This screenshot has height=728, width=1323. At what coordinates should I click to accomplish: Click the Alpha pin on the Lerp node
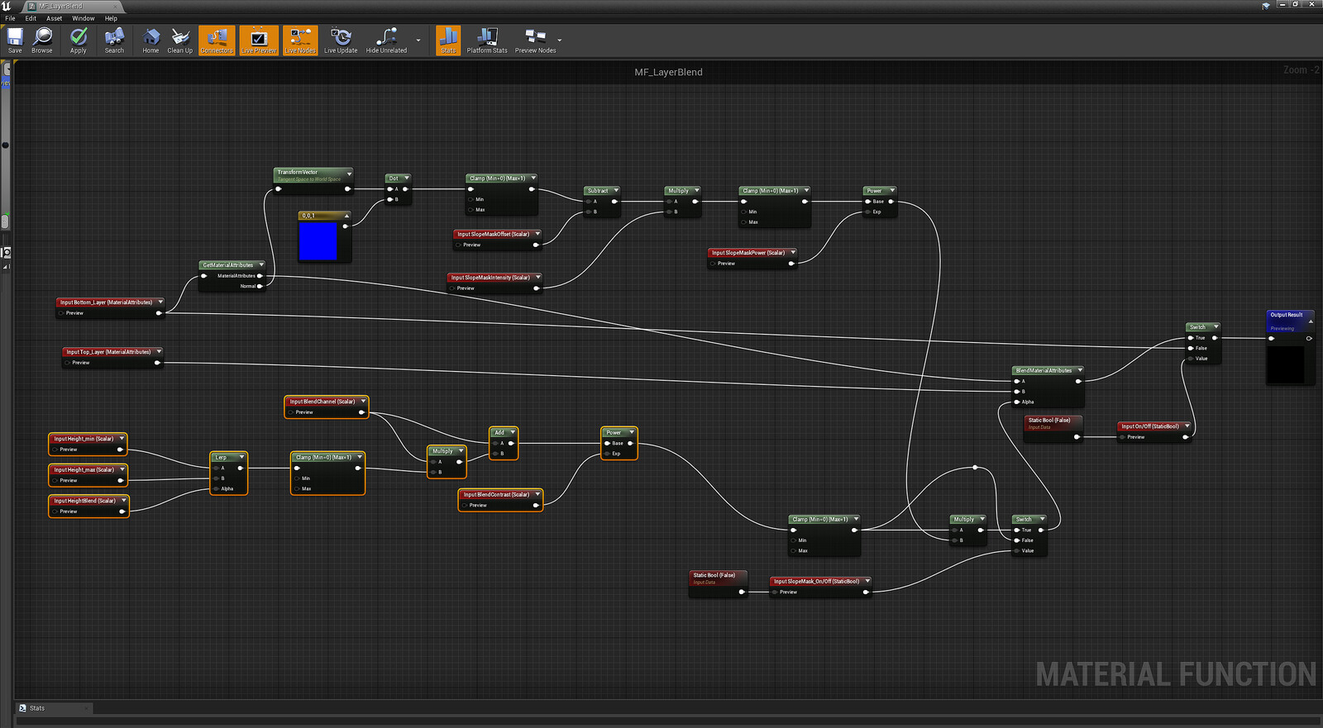click(215, 488)
